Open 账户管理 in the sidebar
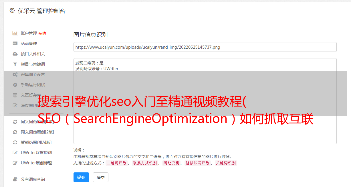 29,33
